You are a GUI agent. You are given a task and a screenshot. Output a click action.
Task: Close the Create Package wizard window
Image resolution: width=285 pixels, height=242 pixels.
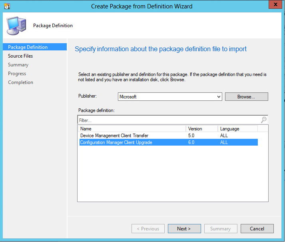point(275,4)
